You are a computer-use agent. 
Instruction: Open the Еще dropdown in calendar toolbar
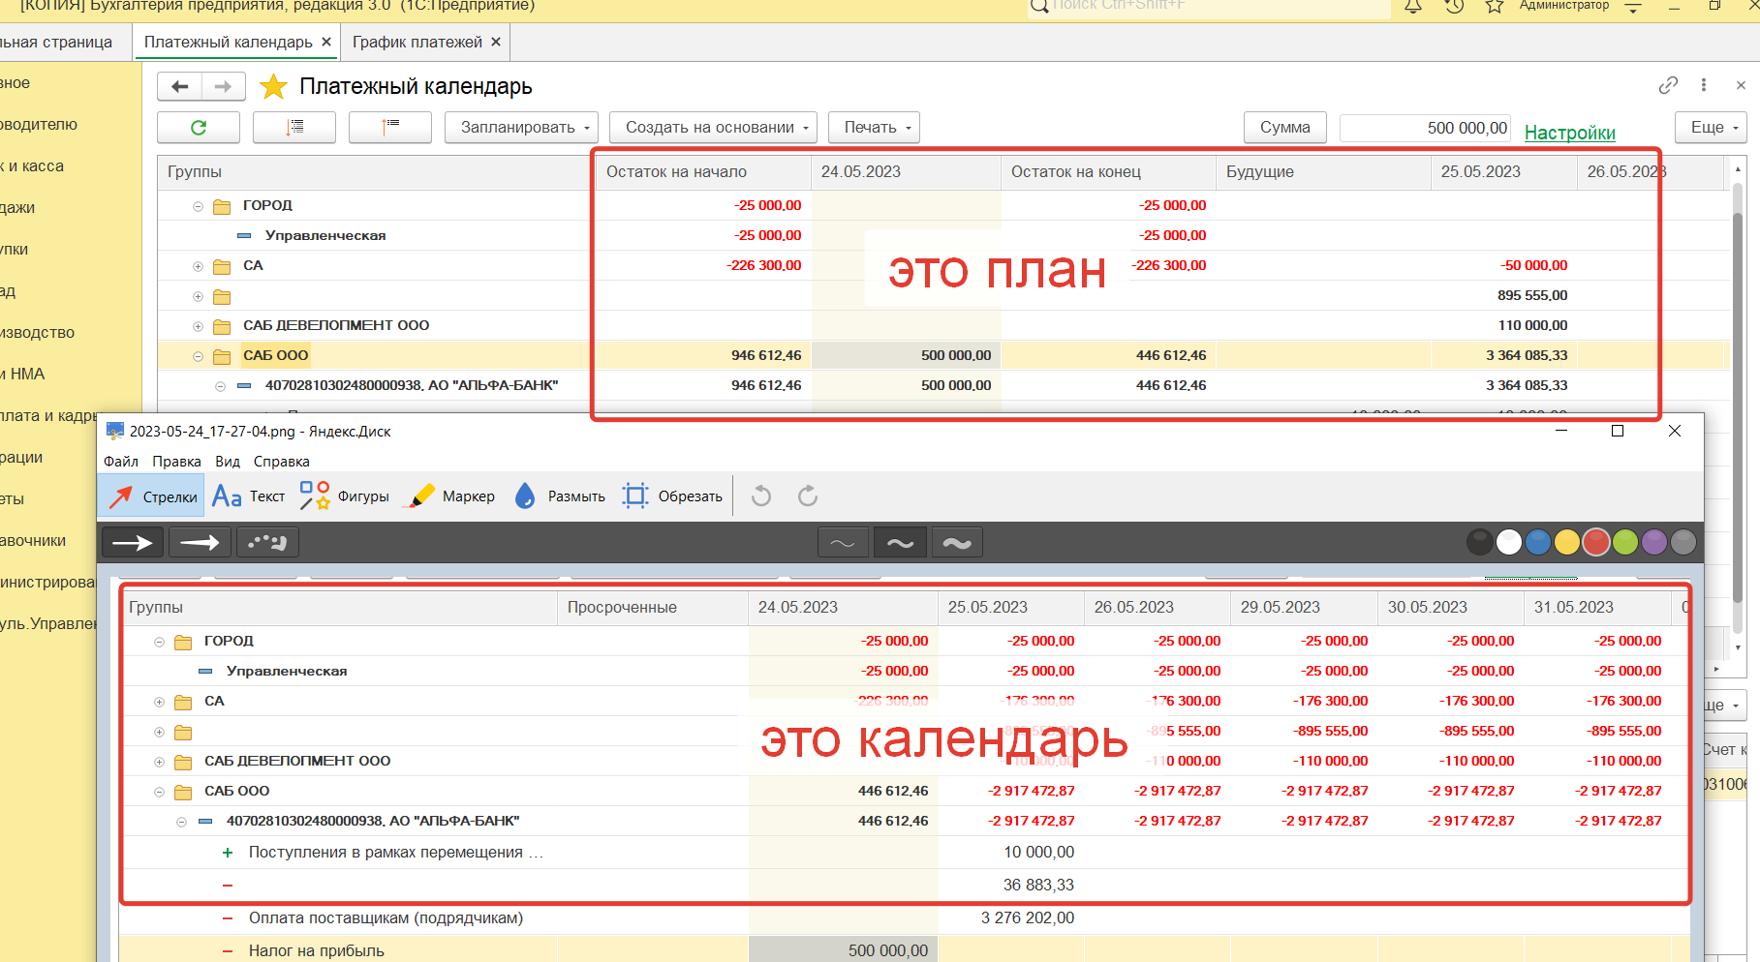(x=1711, y=127)
